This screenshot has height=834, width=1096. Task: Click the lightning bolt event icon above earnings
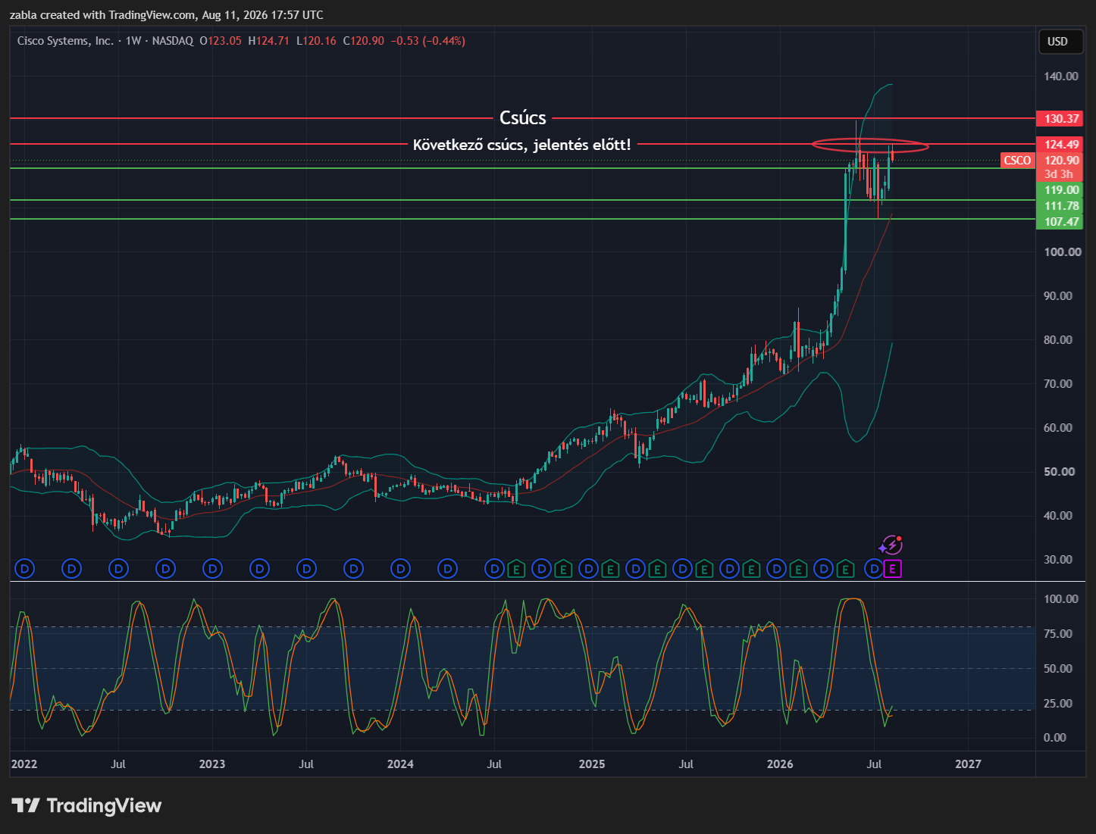[891, 545]
